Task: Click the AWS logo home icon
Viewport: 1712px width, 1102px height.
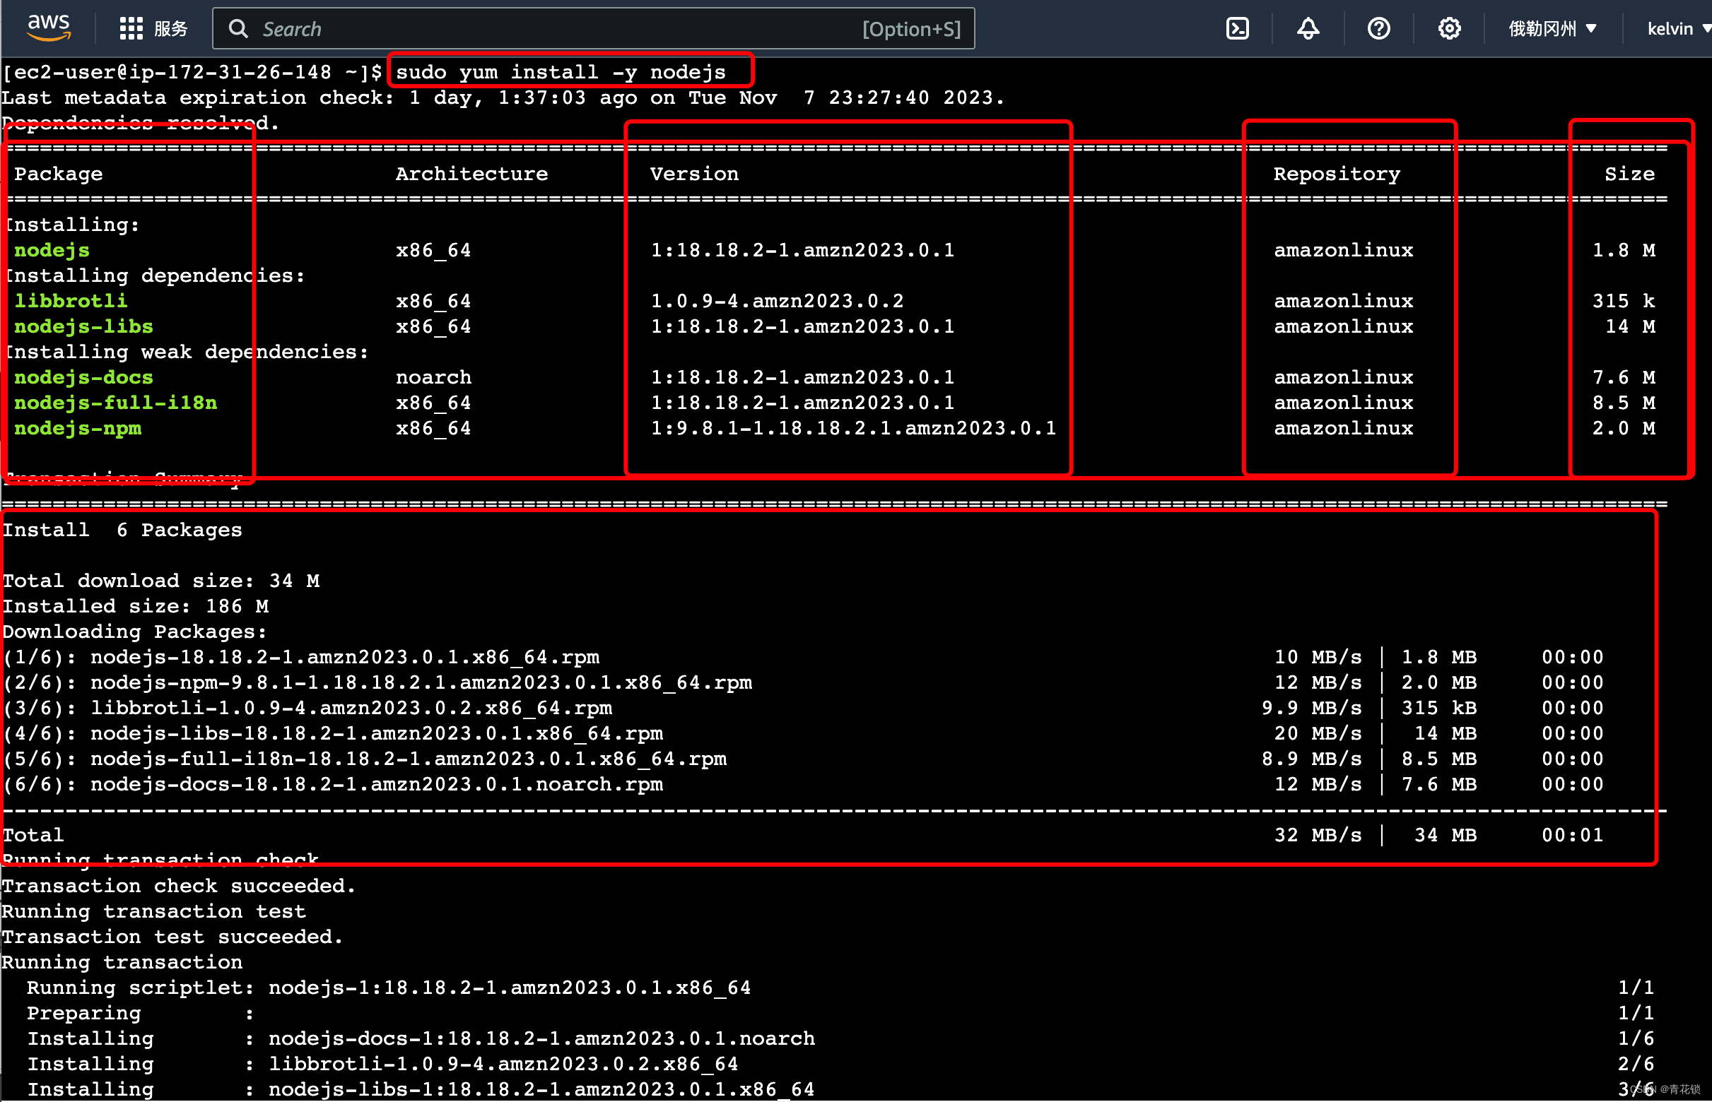Action: click(x=49, y=28)
